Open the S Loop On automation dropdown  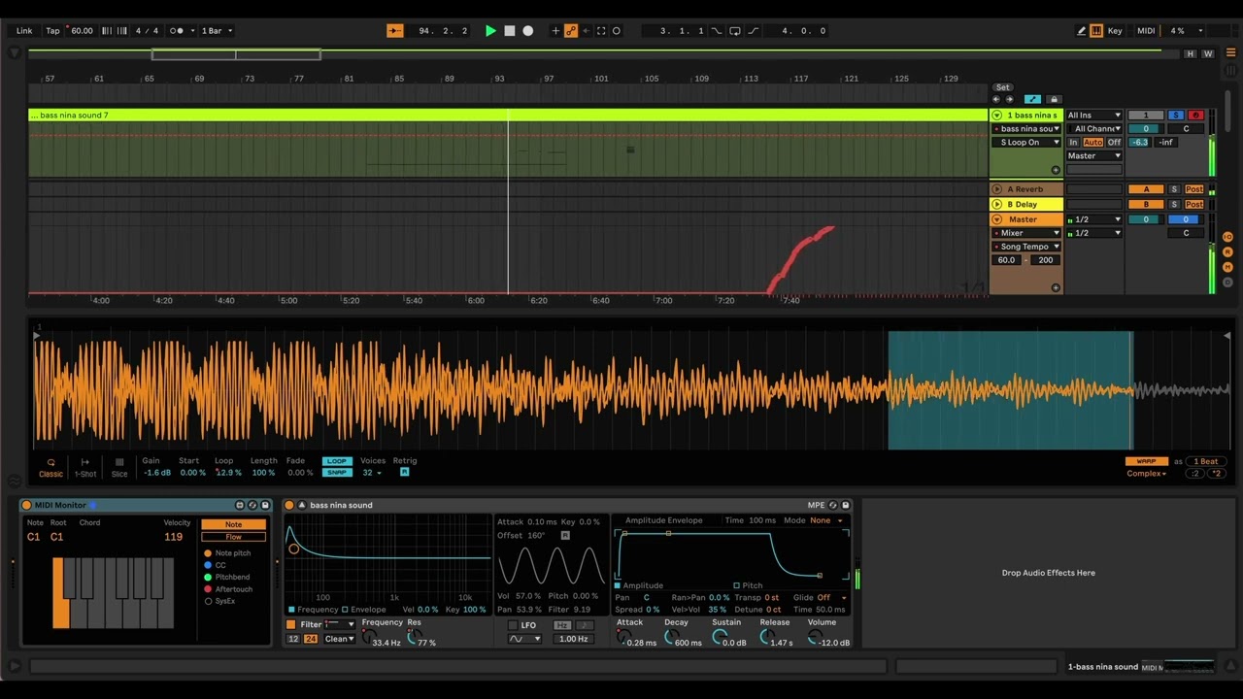coord(1025,142)
